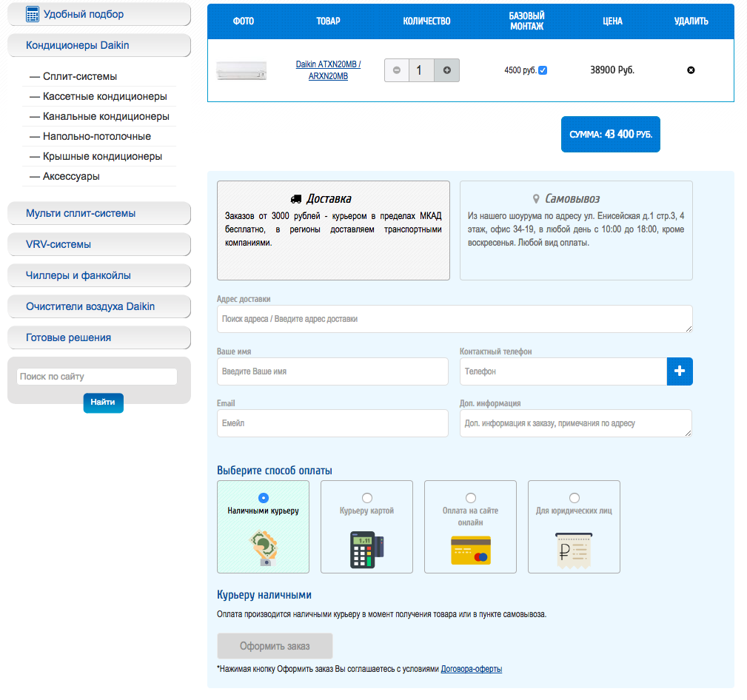Focus the Email input field
The image size is (747, 700).
(332, 423)
